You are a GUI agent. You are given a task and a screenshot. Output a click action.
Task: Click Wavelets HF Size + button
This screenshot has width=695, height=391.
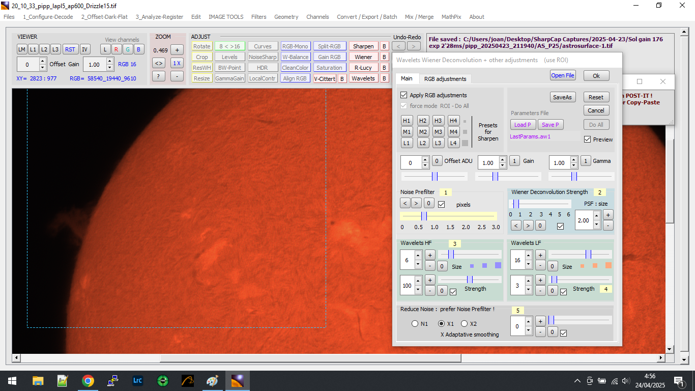pos(429,255)
